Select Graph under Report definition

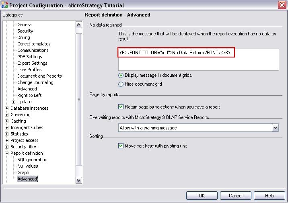[x=23, y=172]
